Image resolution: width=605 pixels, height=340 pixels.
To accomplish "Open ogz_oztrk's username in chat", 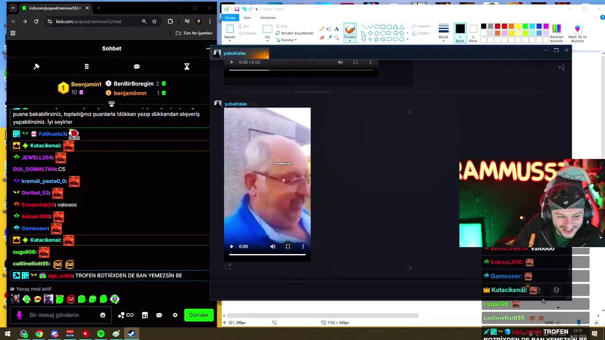I will [x=60, y=275].
